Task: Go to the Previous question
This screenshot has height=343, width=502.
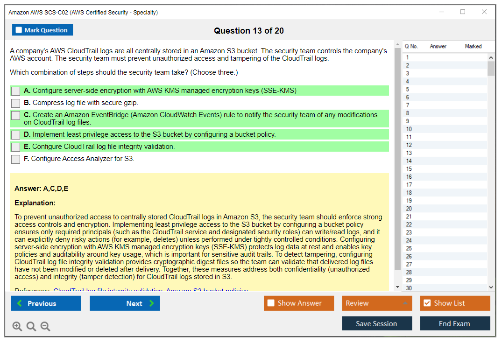Action: [46, 303]
